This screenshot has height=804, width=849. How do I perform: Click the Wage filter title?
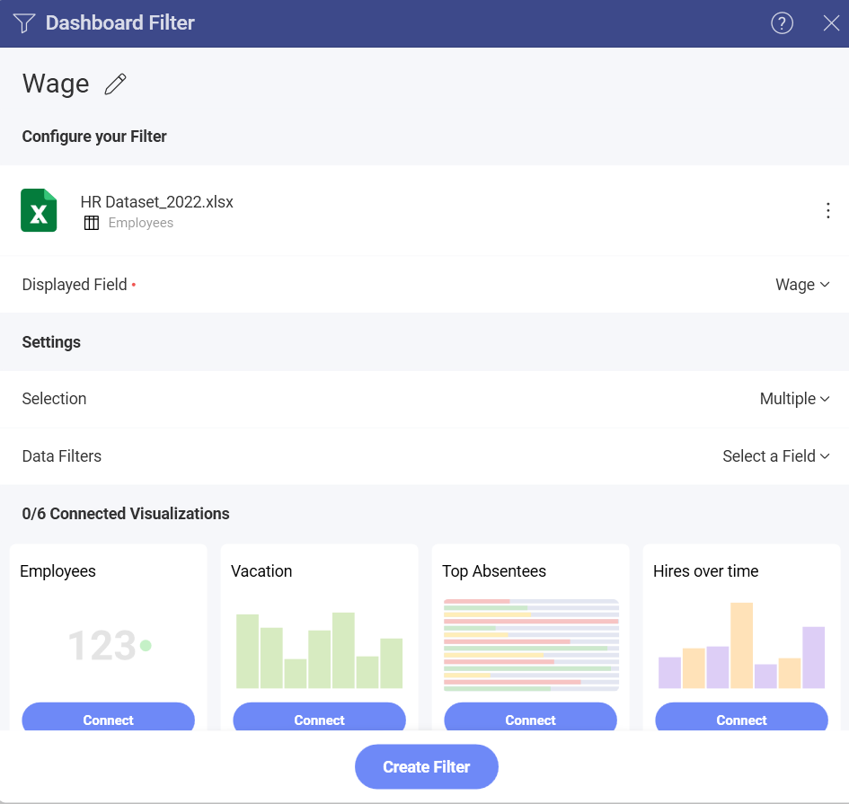56,84
